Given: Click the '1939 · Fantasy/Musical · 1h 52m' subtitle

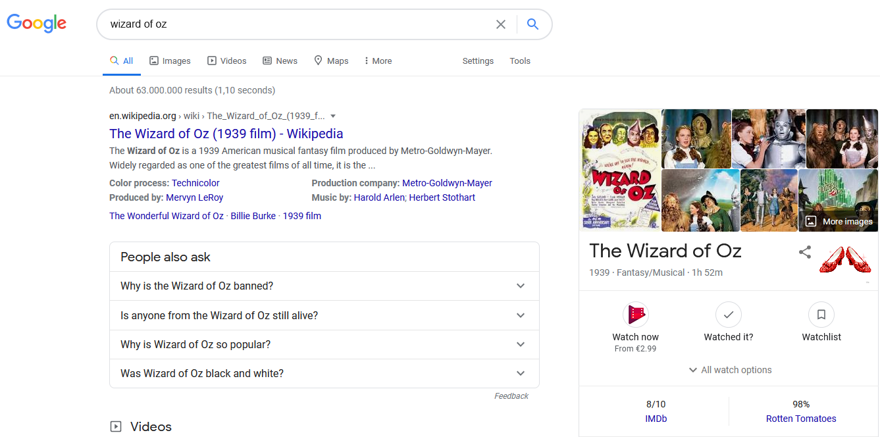Looking at the screenshot, I should coord(656,272).
